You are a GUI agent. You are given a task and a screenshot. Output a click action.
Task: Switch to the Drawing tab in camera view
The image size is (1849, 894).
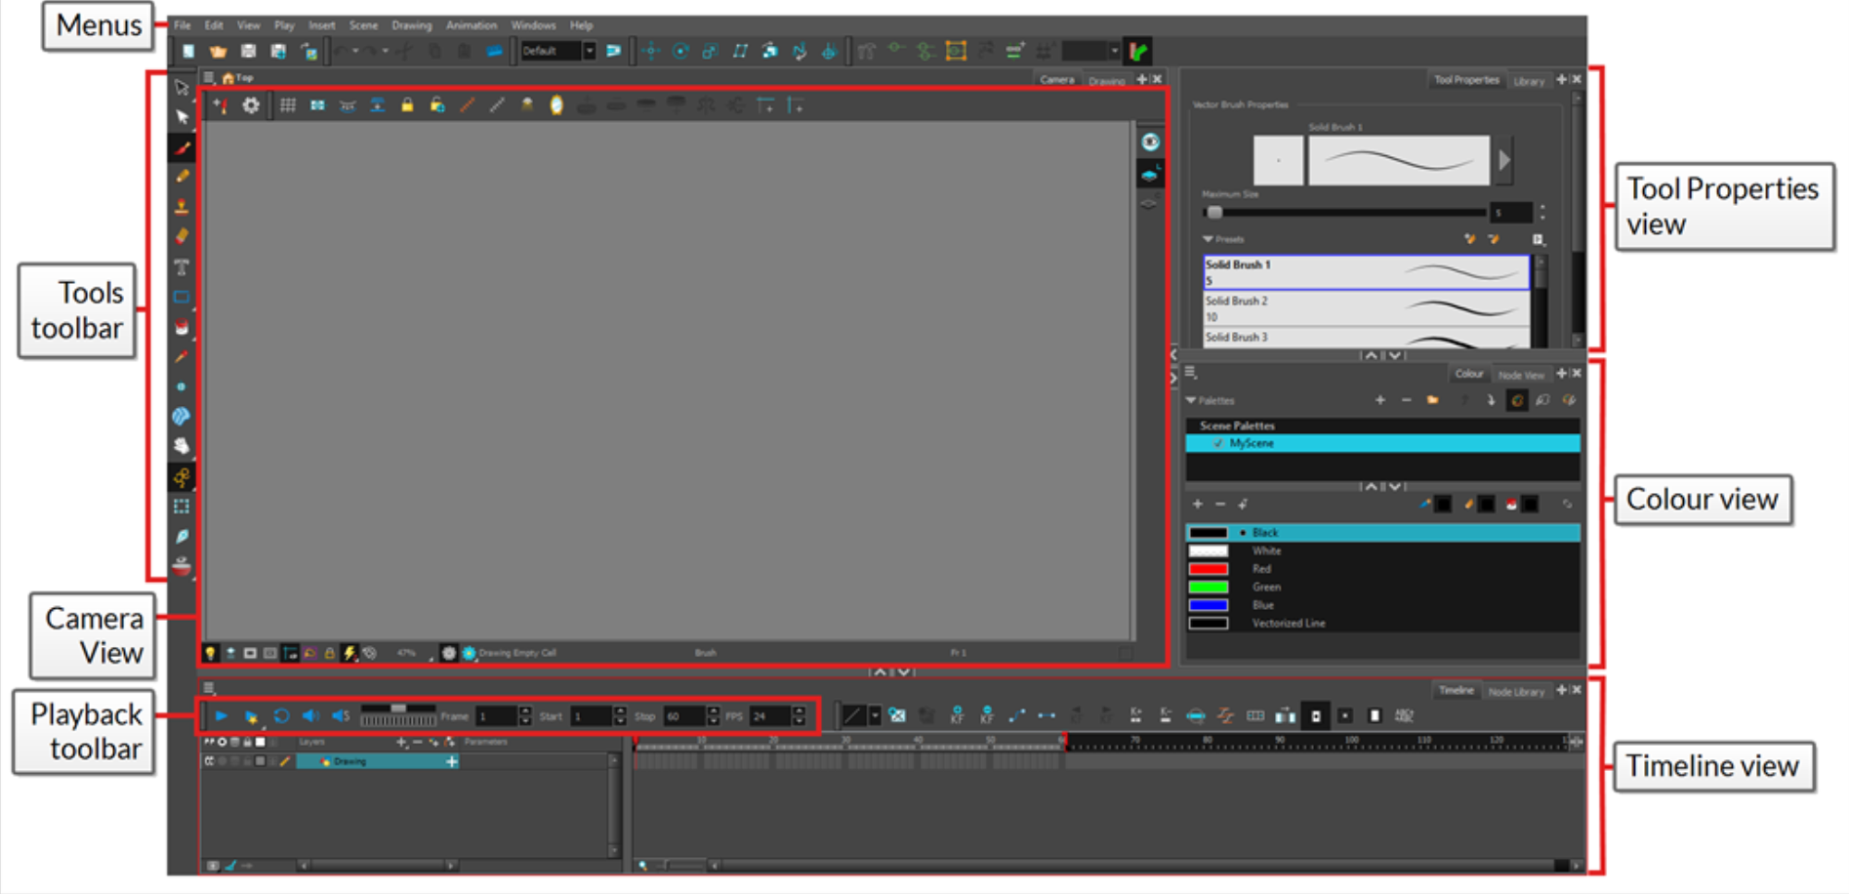click(1107, 81)
